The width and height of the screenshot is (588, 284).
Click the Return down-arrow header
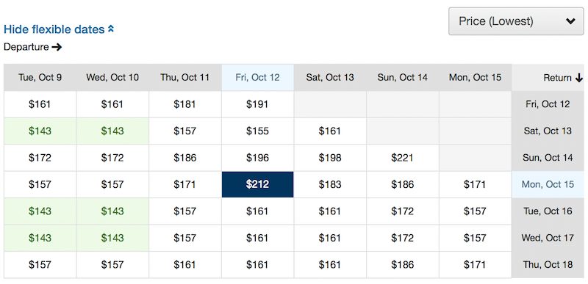pyautogui.click(x=563, y=78)
